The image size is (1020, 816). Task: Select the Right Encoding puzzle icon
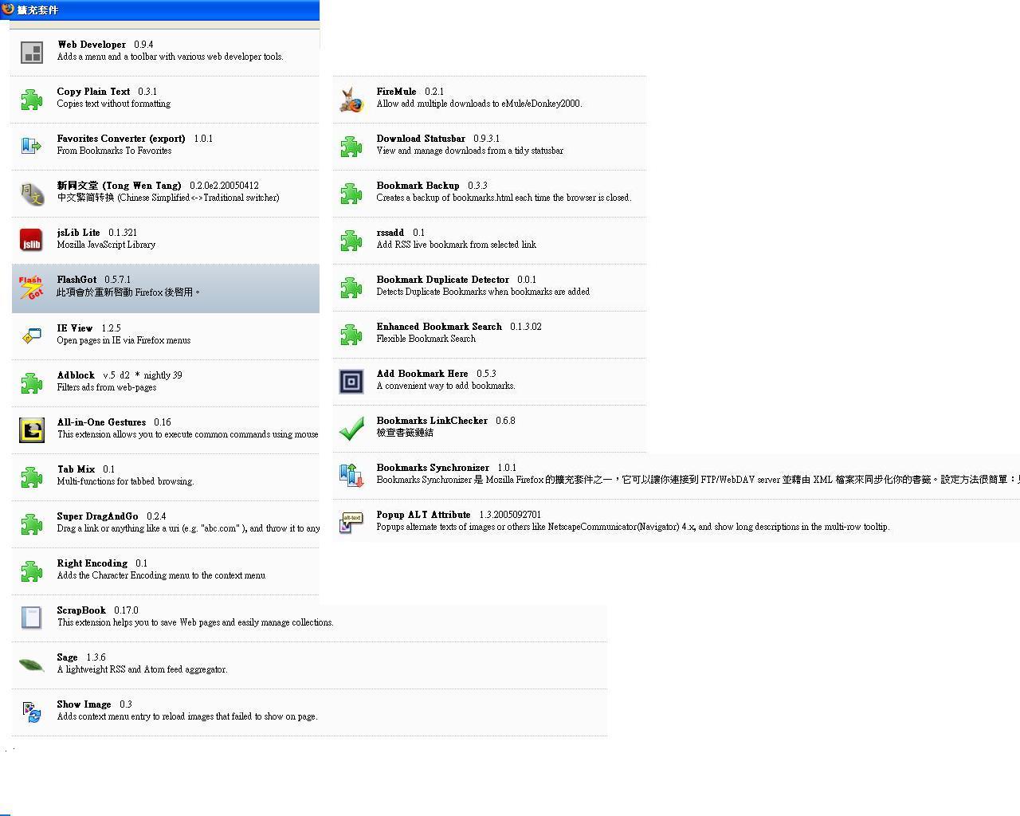point(32,571)
